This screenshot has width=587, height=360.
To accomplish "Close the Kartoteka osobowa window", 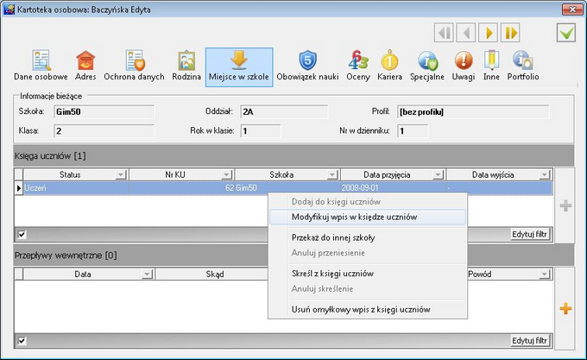I will (x=572, y=9).
